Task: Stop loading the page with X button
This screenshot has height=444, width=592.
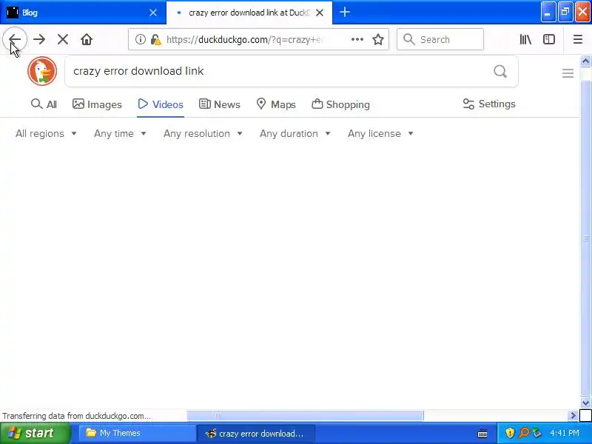Action: pyautogui.click(x=63, y=39)
